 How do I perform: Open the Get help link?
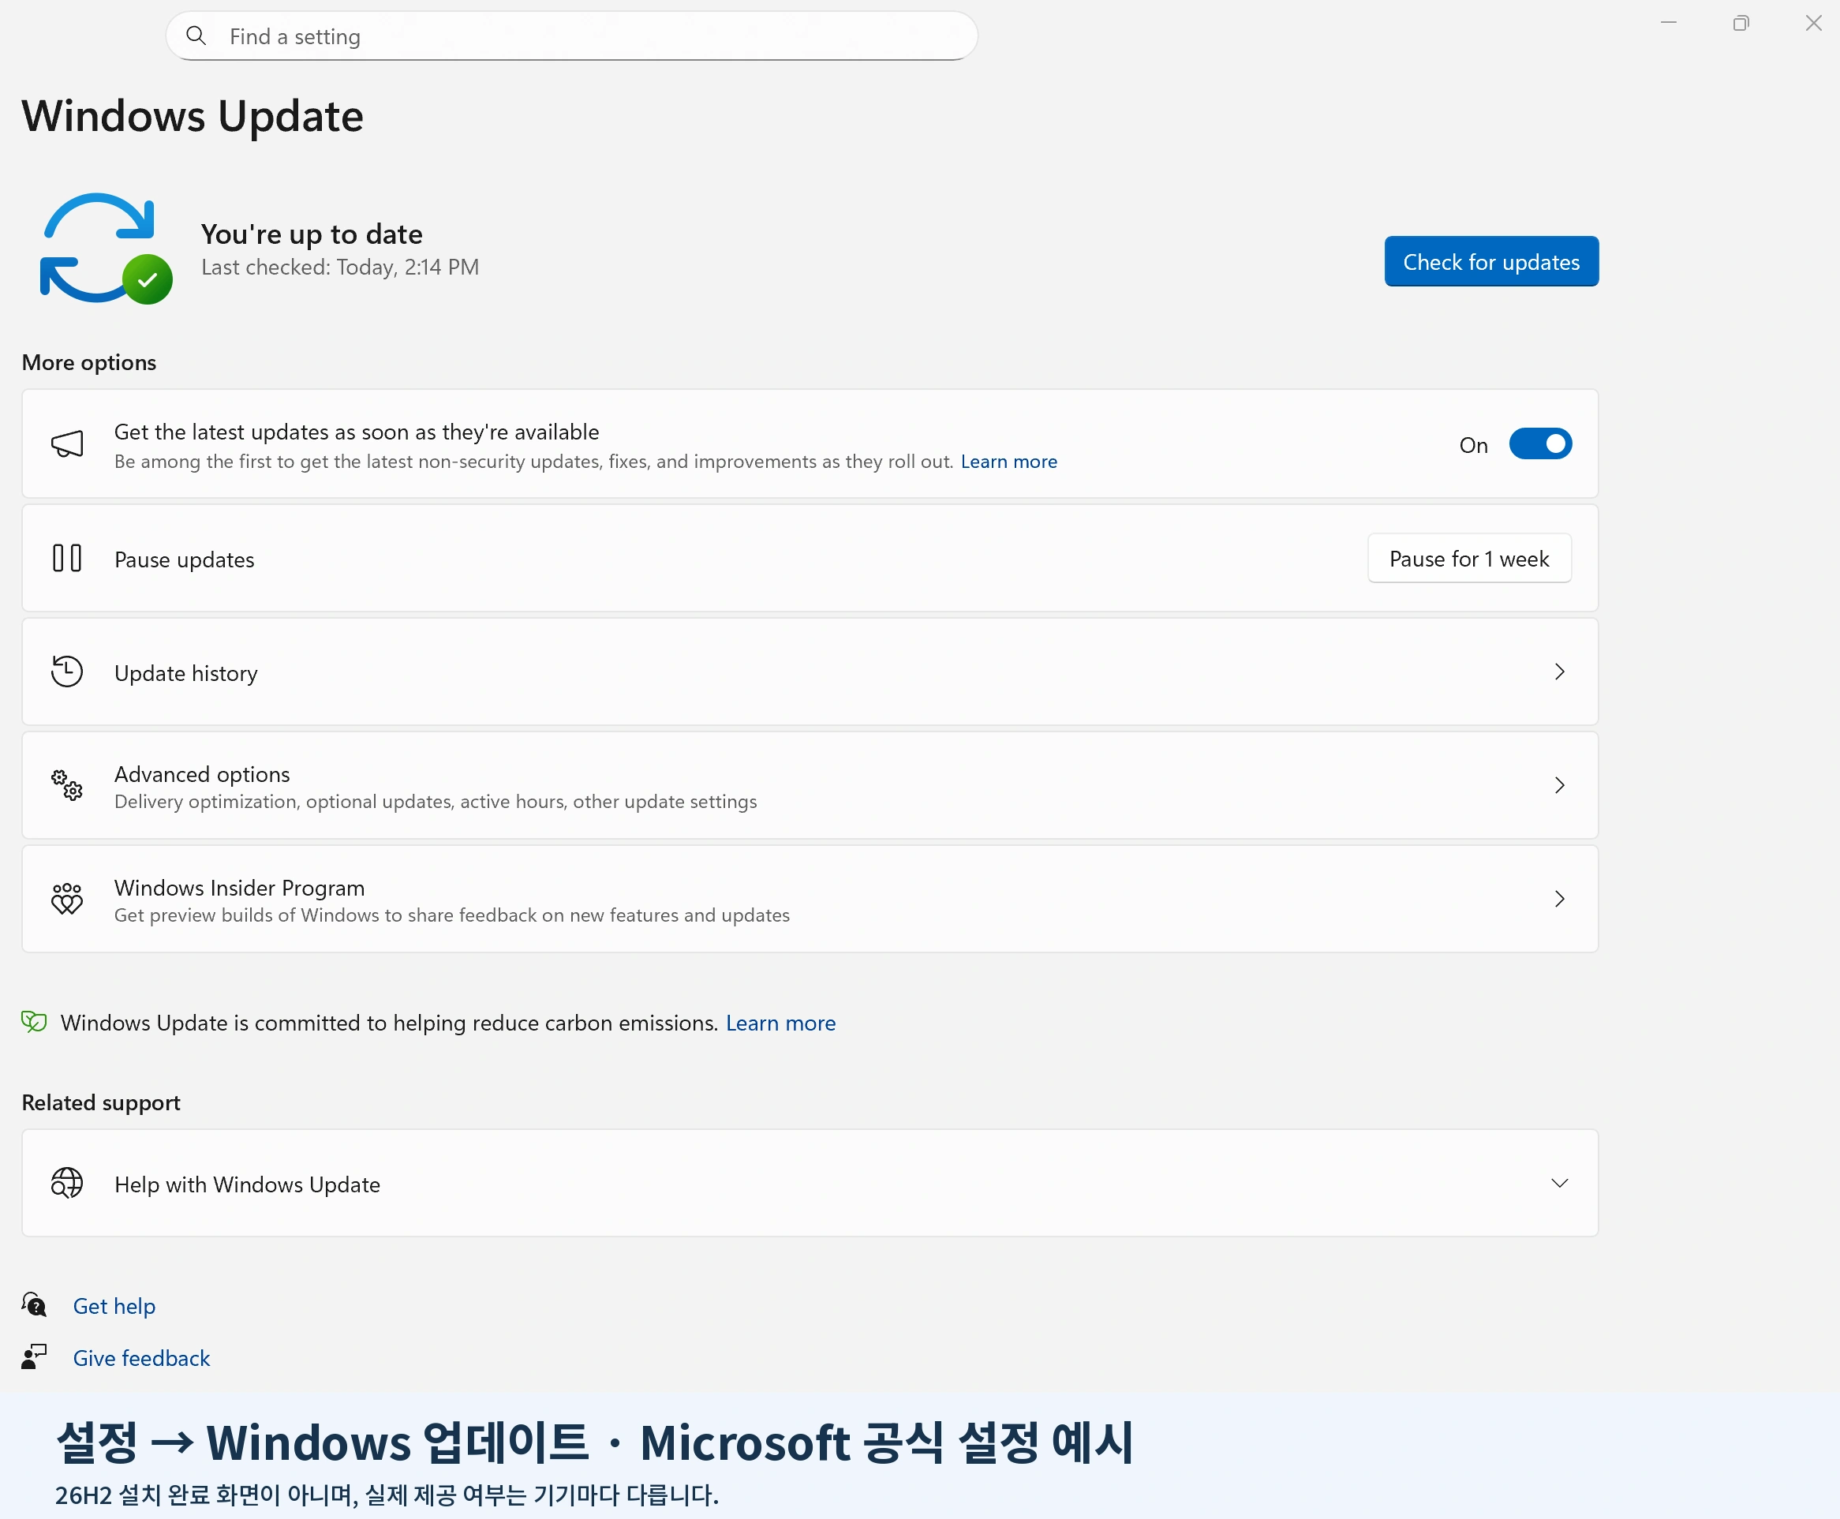coord(114,1305)
